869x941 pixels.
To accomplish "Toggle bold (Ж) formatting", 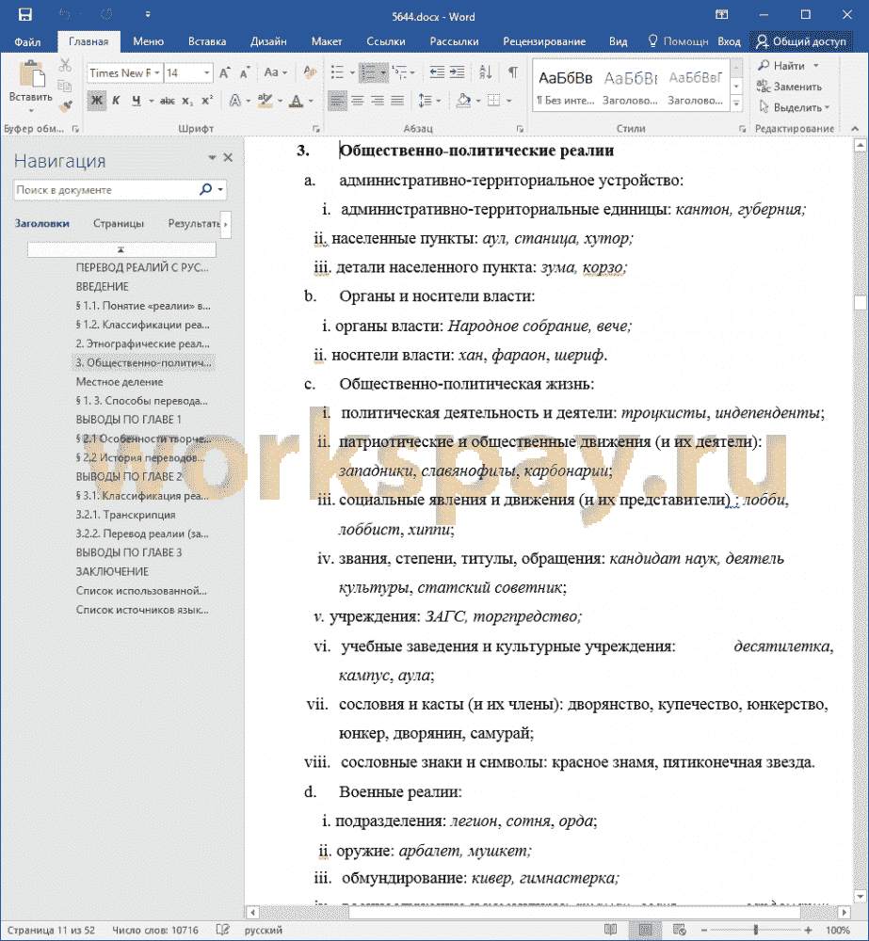I will click(x=96, y=101).
